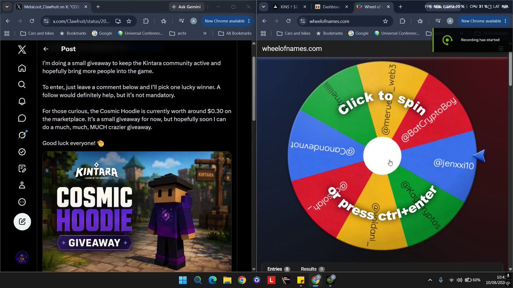Screen dimensions: 513x288
Task: Open Grok icon in the X sidebar
Action: [22, 135]
